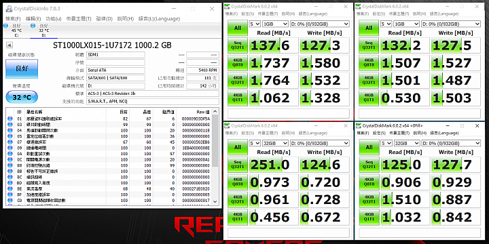Open CrystalDiskInfo 語言(L)(Language) menu
The width and height of the screenshot is (489, 244).
click(159, 19)
